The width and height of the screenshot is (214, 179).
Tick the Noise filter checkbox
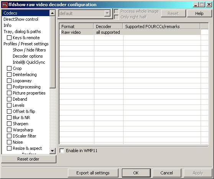coord(9,142)
